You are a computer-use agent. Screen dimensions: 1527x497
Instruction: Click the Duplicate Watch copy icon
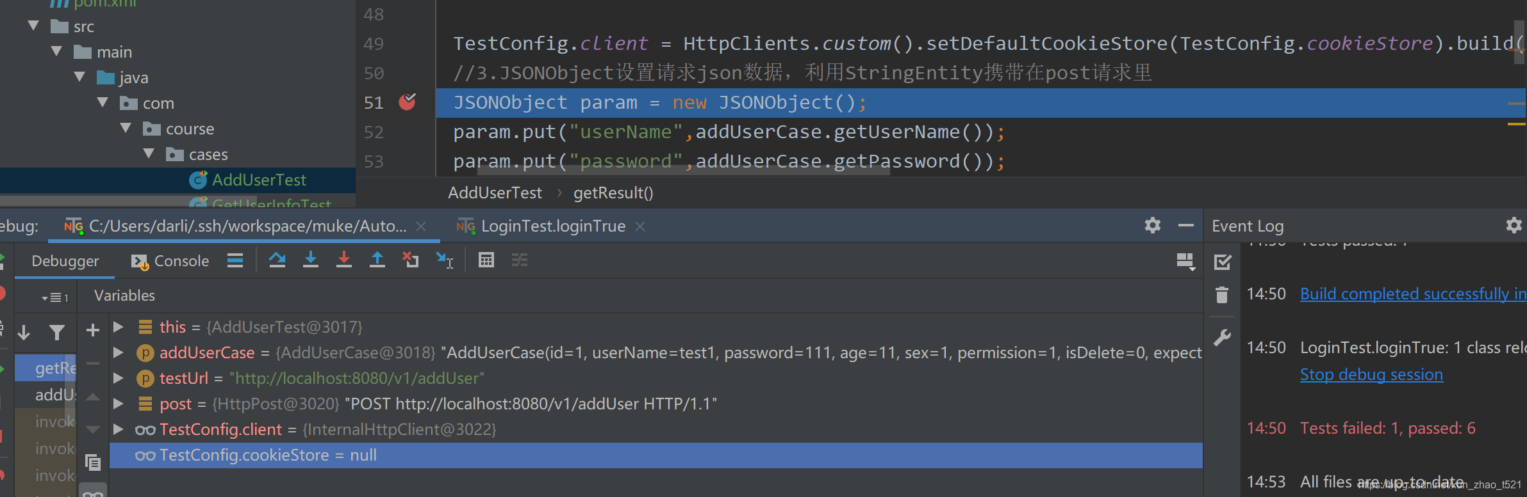(93, 462)
